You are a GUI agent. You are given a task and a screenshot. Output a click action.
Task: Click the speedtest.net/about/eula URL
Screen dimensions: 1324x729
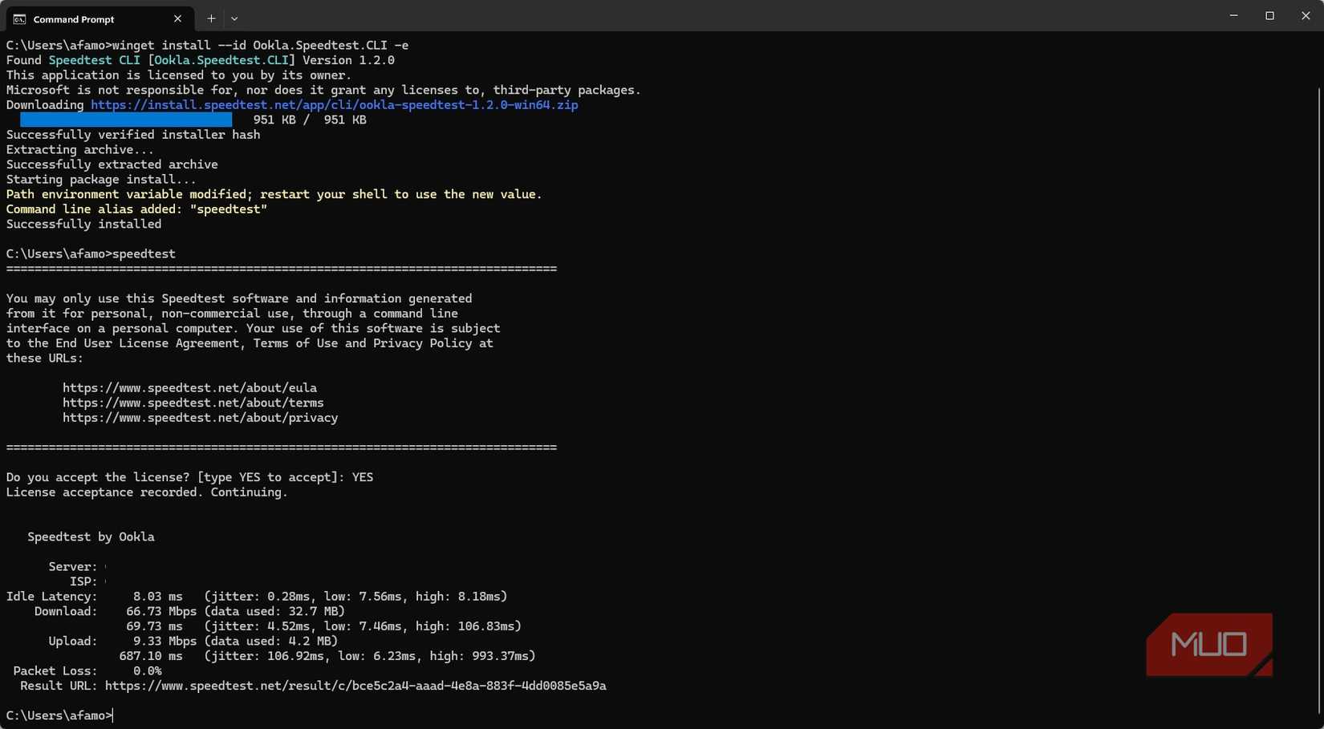pyautogui.click(x=189, y=388)
